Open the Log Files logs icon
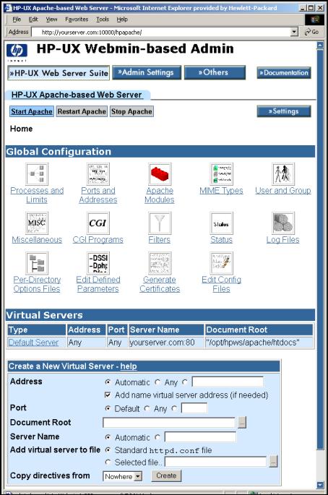Image resolution: width=328 pixels, height=495 pixels. tap(283, 223)
